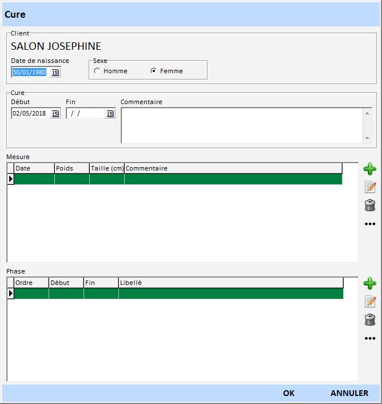
Task: Open calendar picker for Date de naissance
Action: (x=55, y=73)
